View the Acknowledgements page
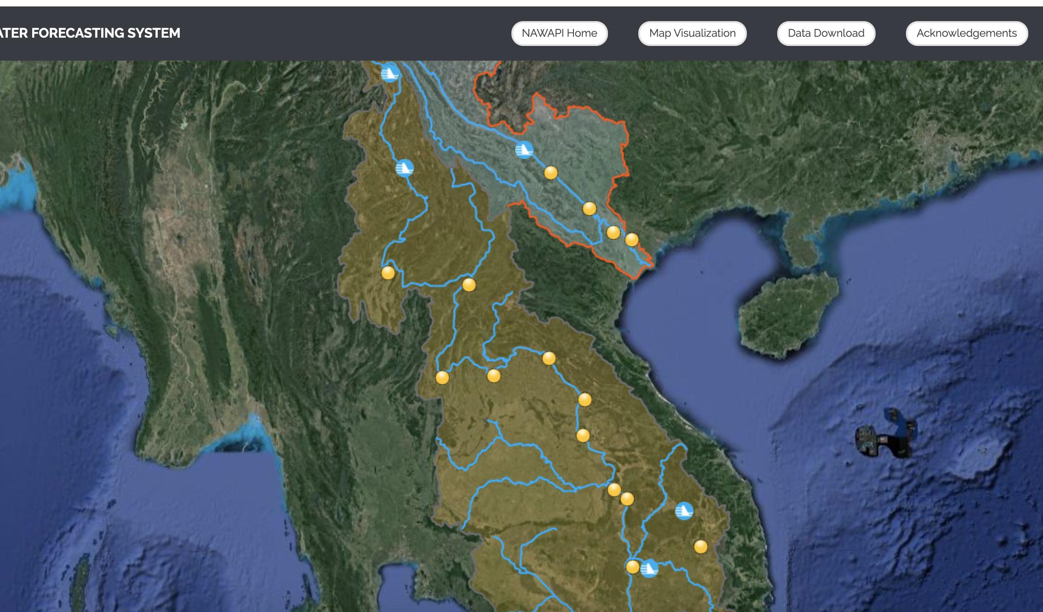Image resolution: width=1043 pixels, height=612 pixels. click(967, 33)
